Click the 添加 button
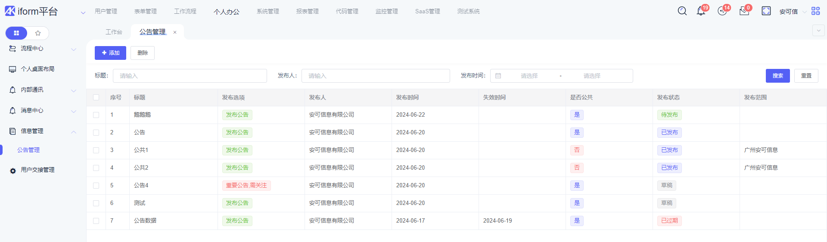 coord(110,53)
